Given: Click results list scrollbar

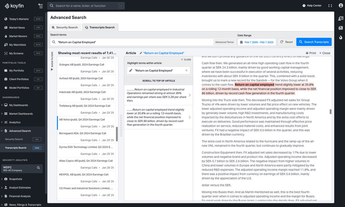Looking at the screenshot, I should 117,134.
